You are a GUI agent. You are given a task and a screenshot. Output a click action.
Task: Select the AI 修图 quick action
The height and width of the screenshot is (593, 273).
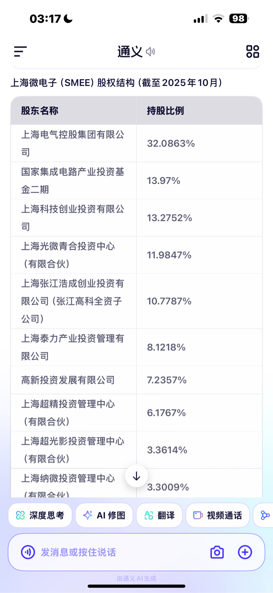[x=104, y=515]
